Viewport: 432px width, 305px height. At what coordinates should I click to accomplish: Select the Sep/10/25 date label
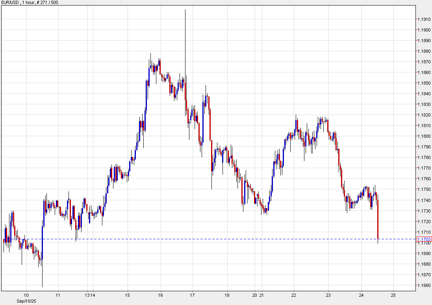click(26, 301)
